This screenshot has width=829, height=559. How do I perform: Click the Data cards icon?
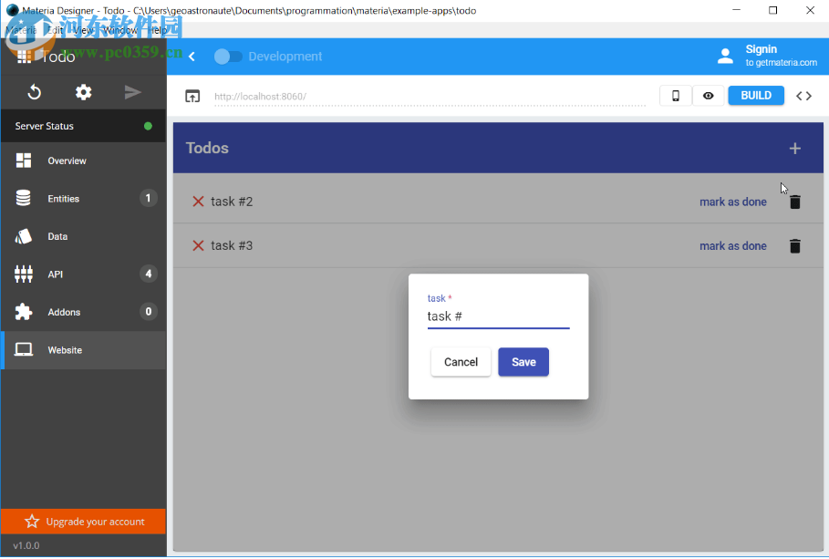click(24, 236)
